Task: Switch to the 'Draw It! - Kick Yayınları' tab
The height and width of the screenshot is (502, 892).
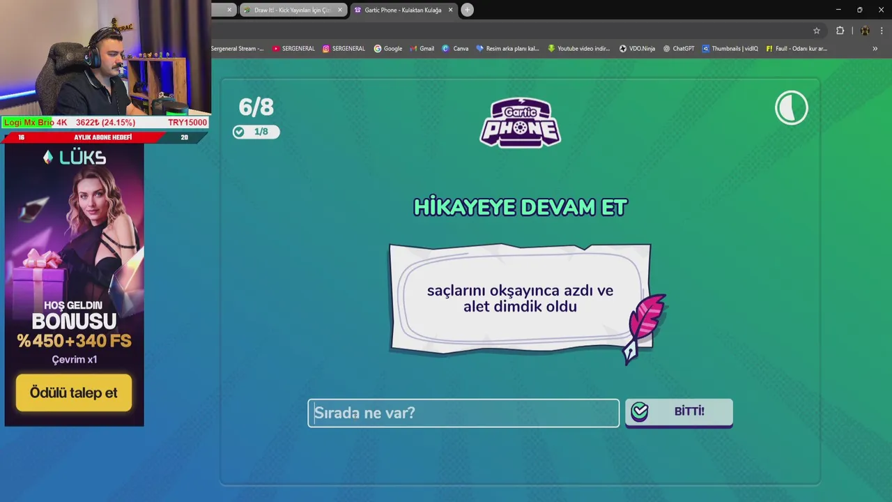Action: [292, 10]
